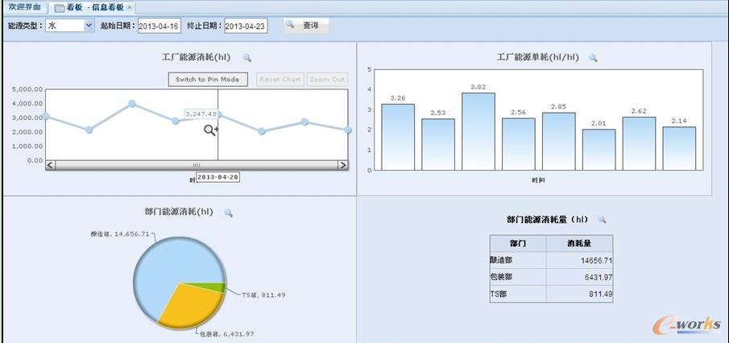Click magnifier icon beside 工厂能源单耗(hl/hl) title
729x343 pixels.
tap(593, 58)
